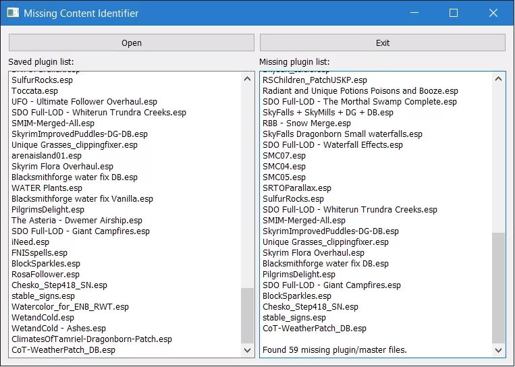Select SMC07.esp in missing list
This screenshot has height=367, width=515.
(284, 156)
